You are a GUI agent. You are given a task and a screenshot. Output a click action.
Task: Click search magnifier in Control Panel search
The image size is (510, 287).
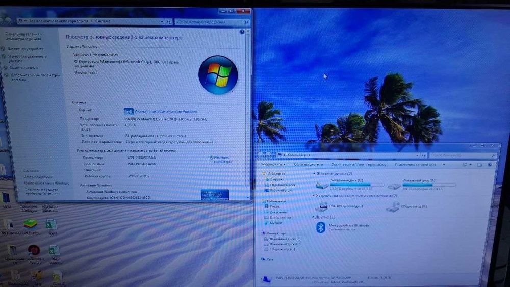coord(246,22)
